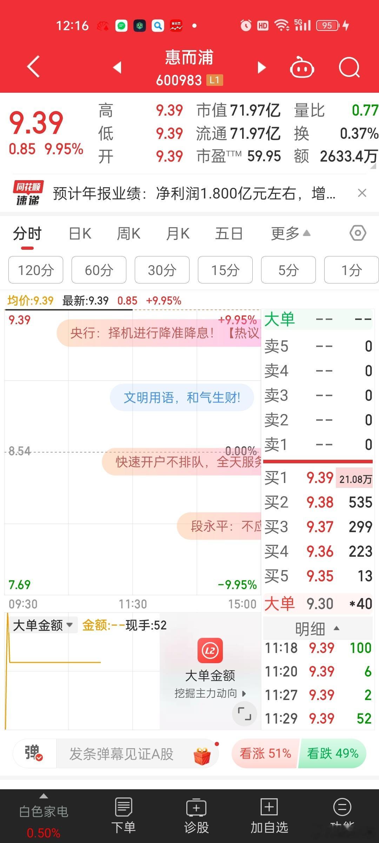
Task: Tap the Wi-Fi status bar icon
Action: tap(281, 25)
